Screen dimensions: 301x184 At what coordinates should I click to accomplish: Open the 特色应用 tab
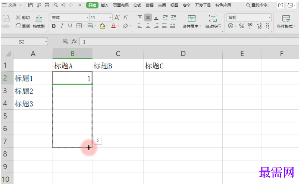point(223,5)
